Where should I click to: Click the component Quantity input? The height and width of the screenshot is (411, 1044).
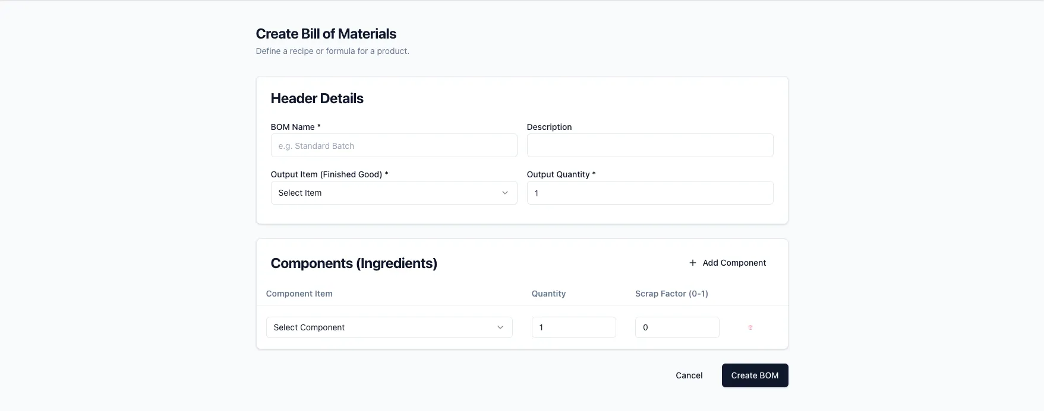[573, 327]
